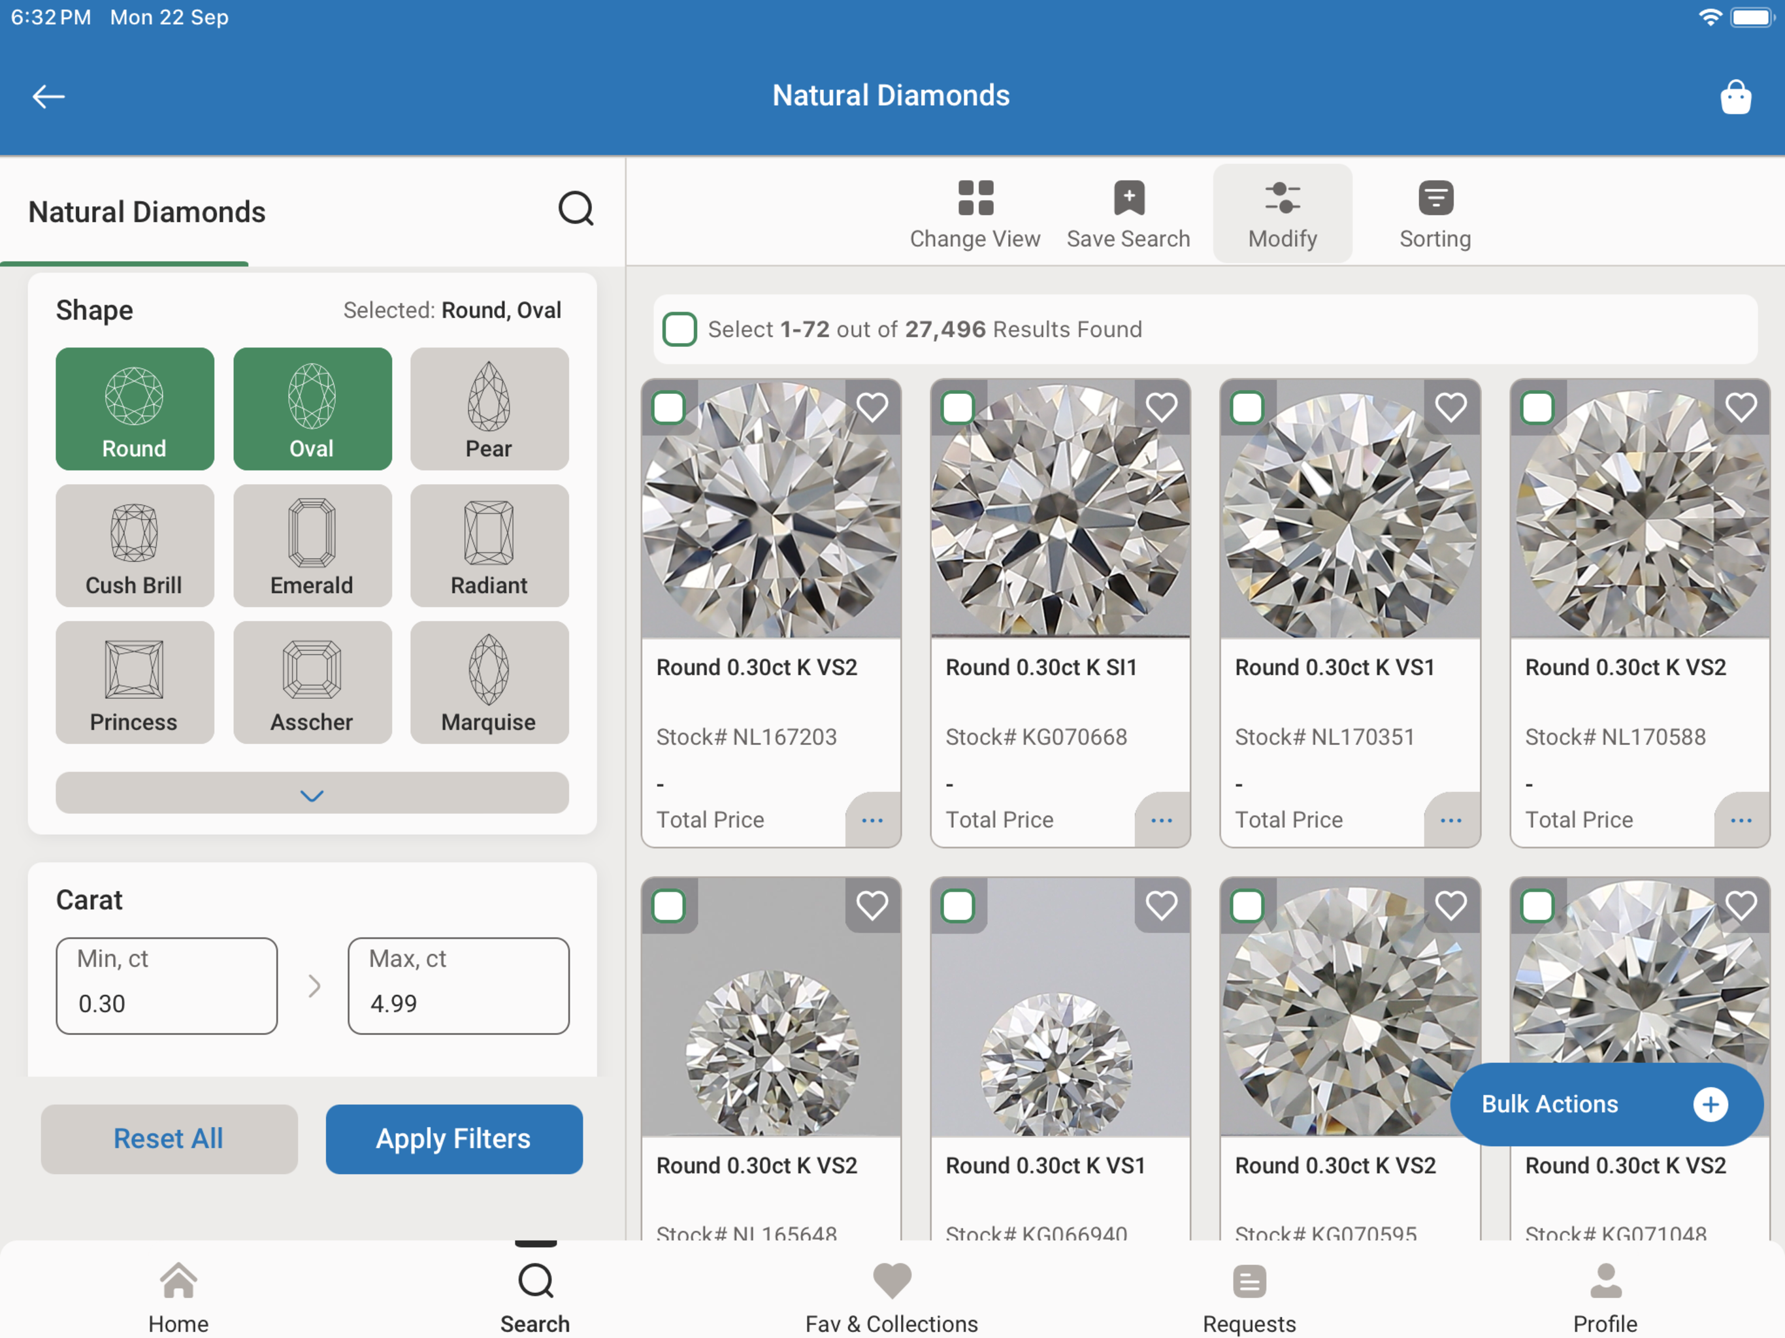Image resolution: width=1785 pixels, height=1338 pixels.
Task: Open more options for stock KG070668
Action: 1162,821
